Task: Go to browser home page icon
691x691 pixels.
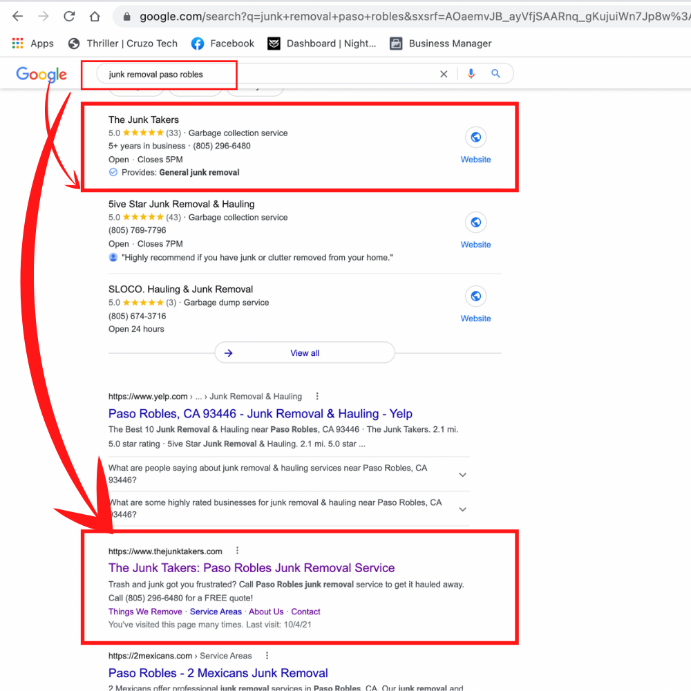Action: click(x=95, y=17)
